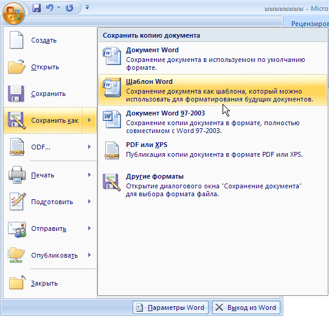The width and height of the screenshot is (329, 319).
Task: Expand the Отправить submenu arrow
Action: (89, 228)
